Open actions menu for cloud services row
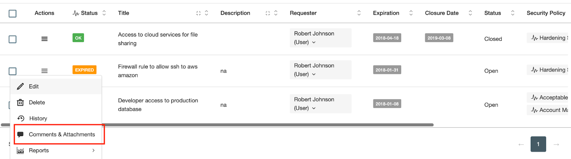571x159 pixels. 44,39
